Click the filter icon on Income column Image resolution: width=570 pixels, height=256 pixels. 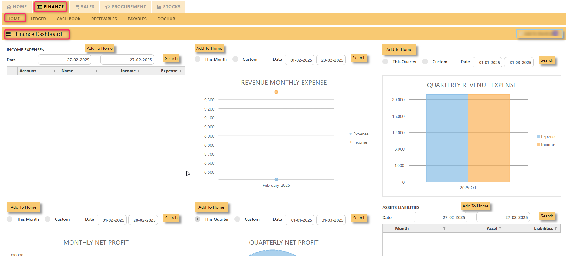tap(138, 71)
